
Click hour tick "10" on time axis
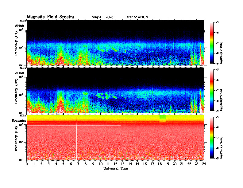[x=101, y=164]
